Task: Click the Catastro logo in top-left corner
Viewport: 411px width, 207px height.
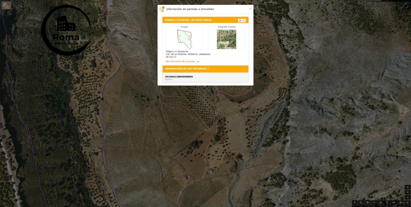Action: [x=6, y=5]
